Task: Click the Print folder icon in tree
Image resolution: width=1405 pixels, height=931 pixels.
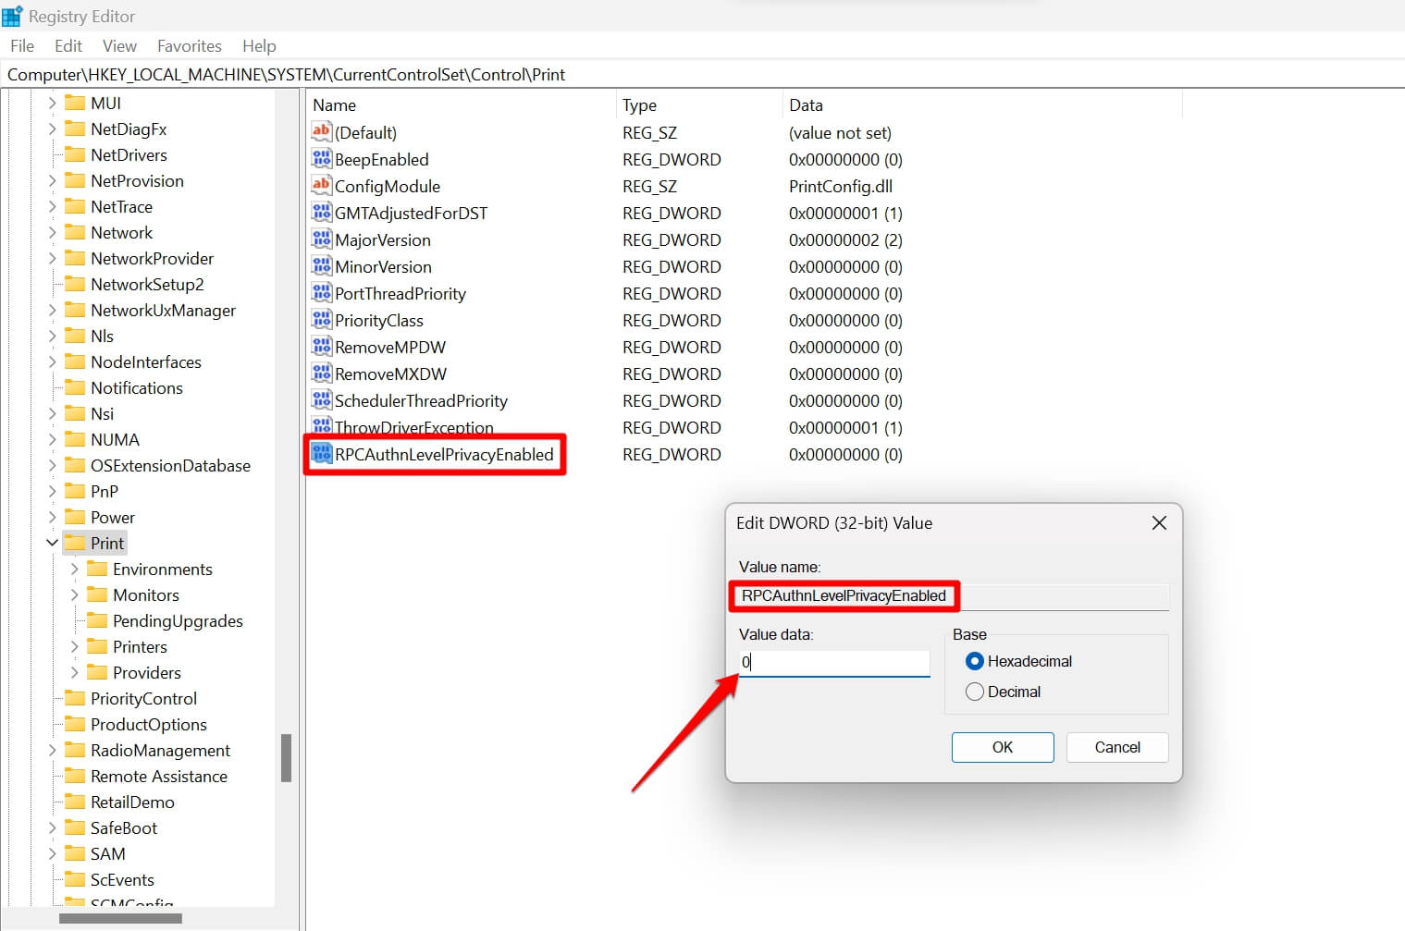Action: point(76,543)
